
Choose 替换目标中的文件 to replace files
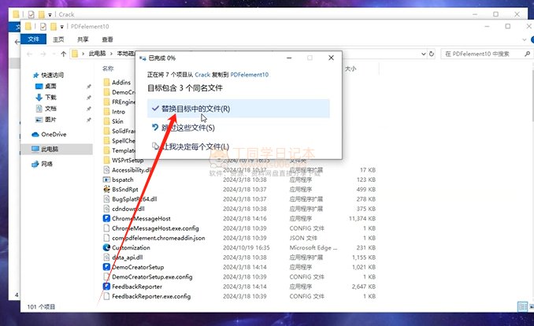click(195, 109)
